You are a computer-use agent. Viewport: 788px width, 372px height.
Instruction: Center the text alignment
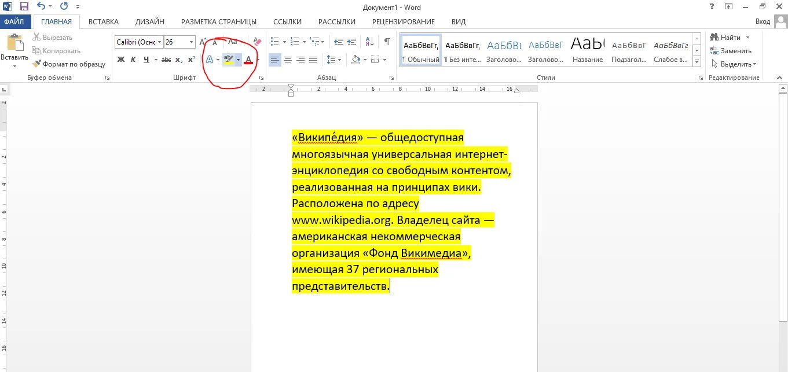pos(288,60)
